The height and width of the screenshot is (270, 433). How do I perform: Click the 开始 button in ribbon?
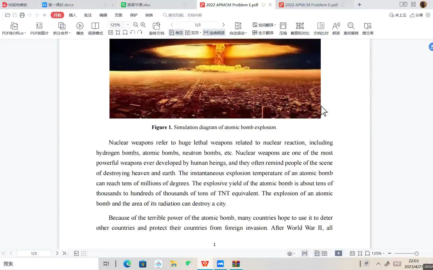(57, 15)
